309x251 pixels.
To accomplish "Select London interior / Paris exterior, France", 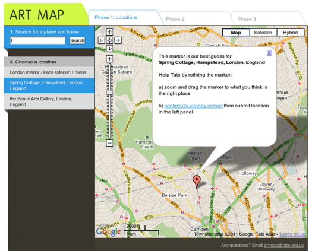I will pyautogui.click(x=49, y=72).
